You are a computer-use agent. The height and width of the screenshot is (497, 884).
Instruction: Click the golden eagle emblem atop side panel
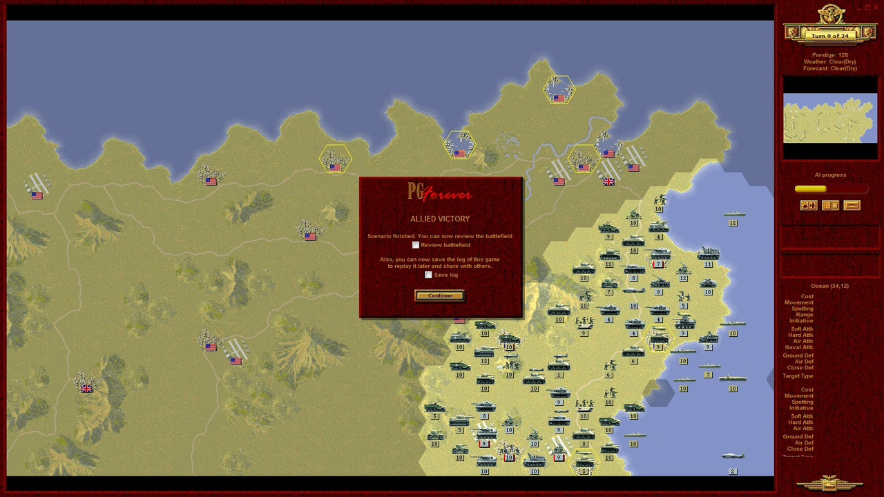click(831, 14)
